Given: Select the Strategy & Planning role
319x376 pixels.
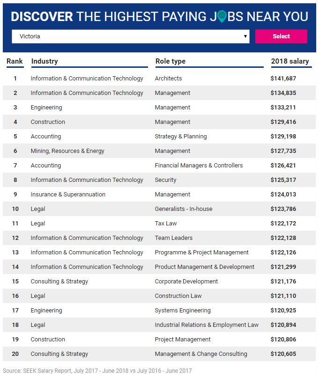Looking at the screenshot, I should pos(181,137).
